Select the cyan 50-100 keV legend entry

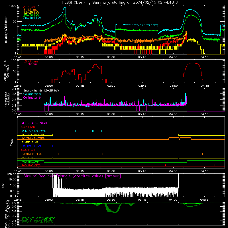click(x=32, y=18)
